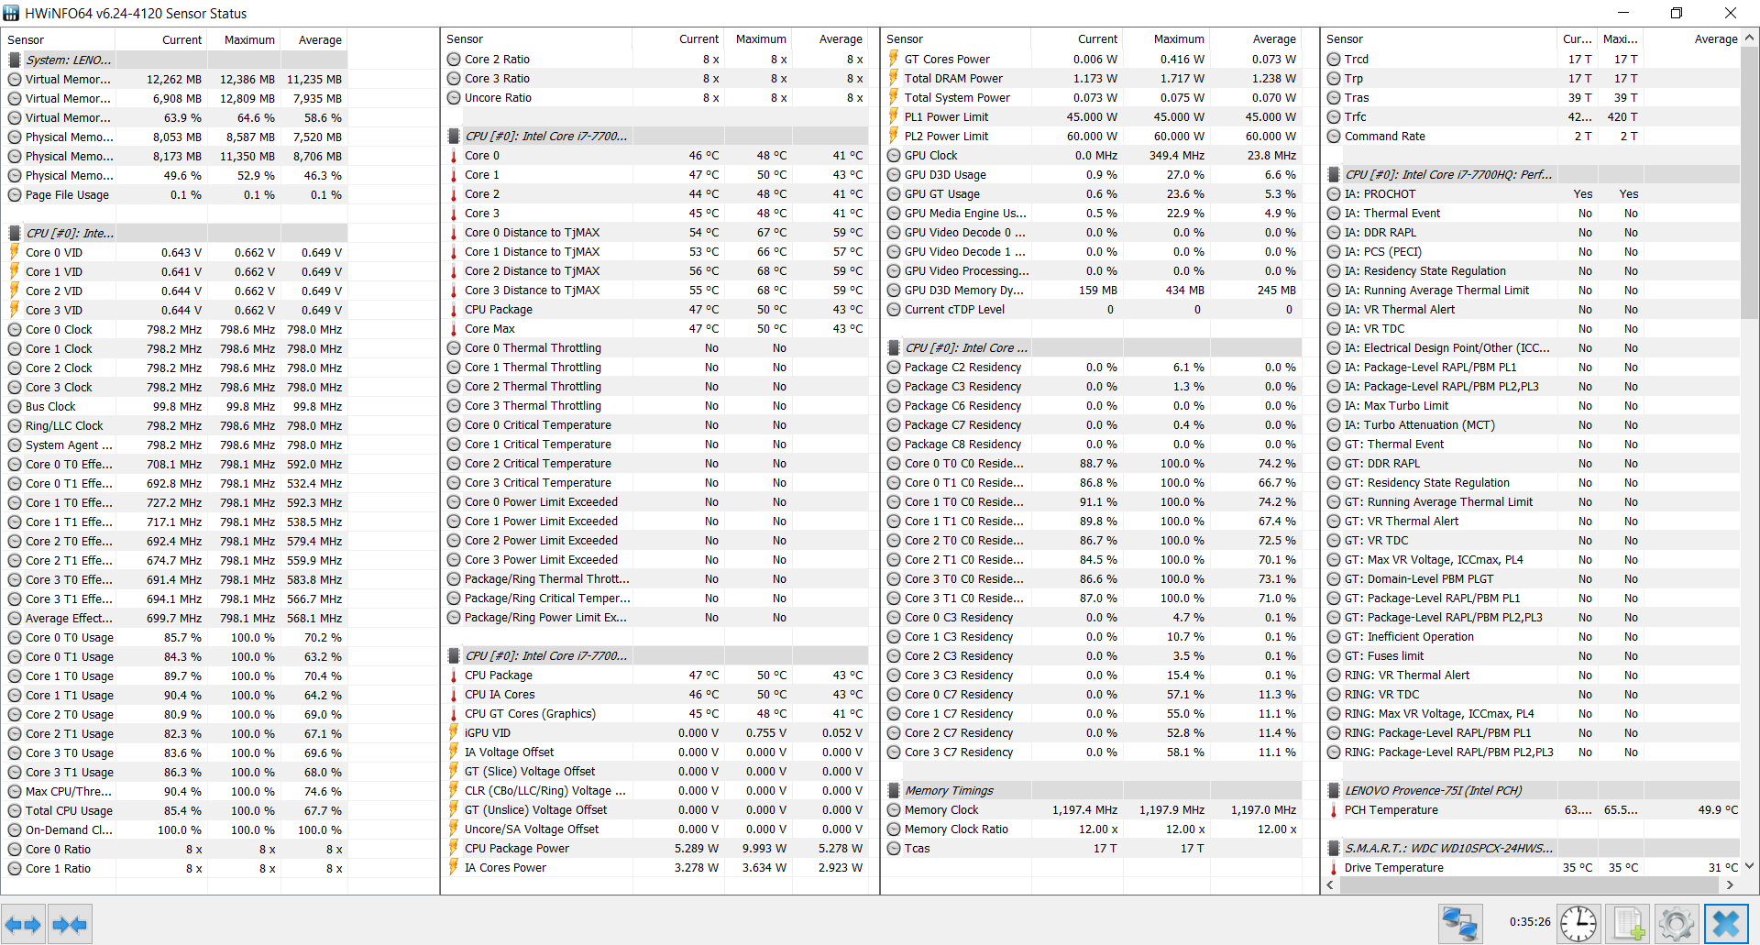
Task: Open remote monitoring via the two-computers icon
Action: (x=1460, y=924)
